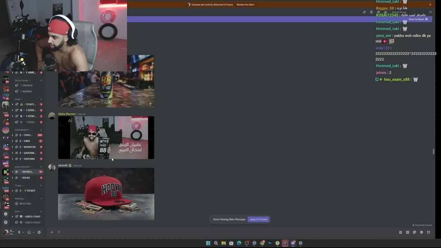
Task: Add a channel to Ticket category
Action: (41, 186)
